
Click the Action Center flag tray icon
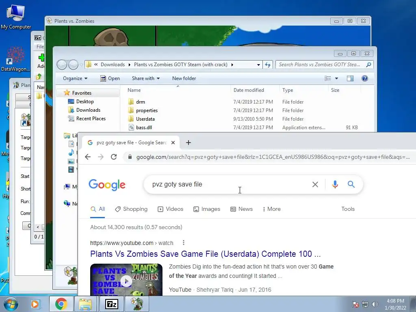click(355, 304)
